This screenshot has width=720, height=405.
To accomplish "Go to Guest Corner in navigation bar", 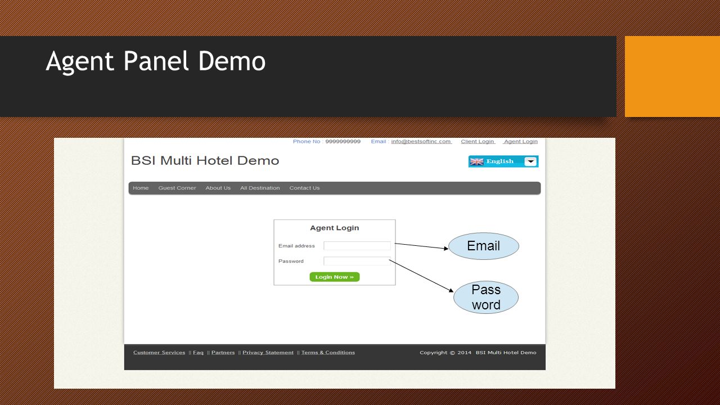I will 177,188.
